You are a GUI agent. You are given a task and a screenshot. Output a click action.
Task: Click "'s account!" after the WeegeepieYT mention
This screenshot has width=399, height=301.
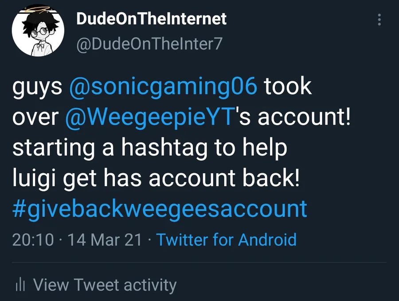[292, 117]
